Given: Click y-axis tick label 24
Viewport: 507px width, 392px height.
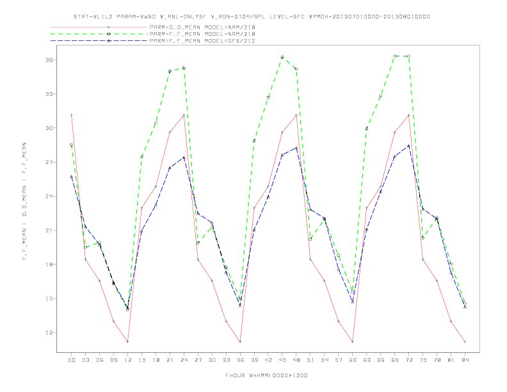Looking at the screenshot, I should [49, 197].
